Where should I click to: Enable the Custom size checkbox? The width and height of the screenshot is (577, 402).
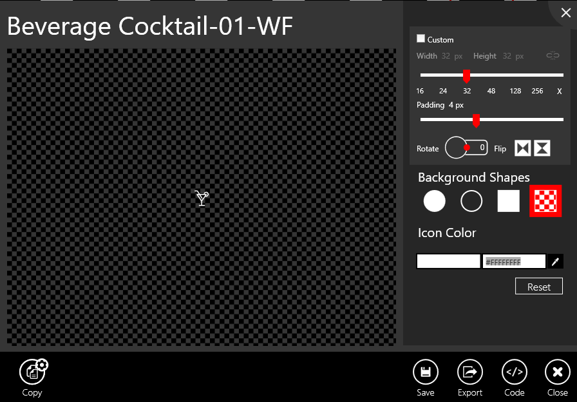(x=421, y=39)
